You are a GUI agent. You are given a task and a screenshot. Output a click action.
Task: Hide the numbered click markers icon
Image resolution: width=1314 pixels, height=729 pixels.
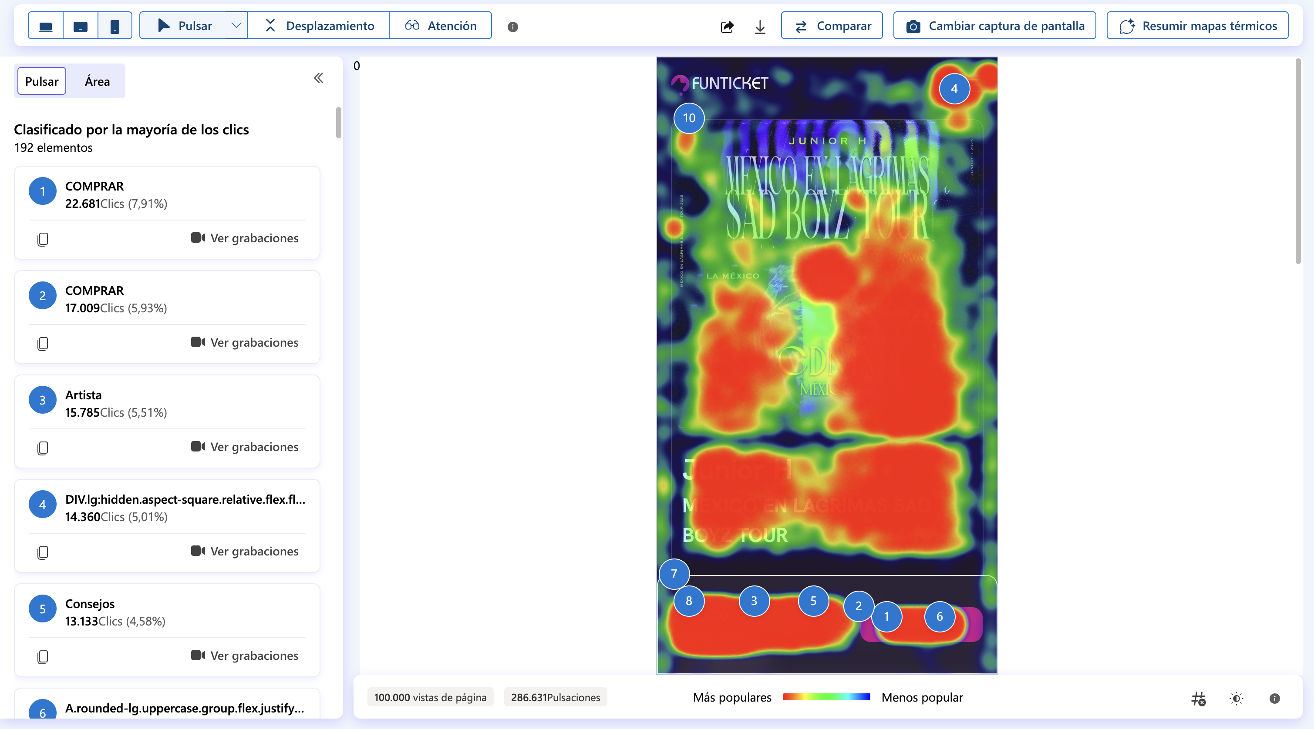tap(1198, 699)
